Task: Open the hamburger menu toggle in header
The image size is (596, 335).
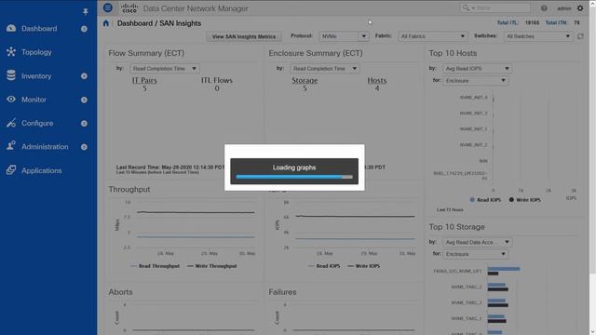Action: tap(108, 7)
